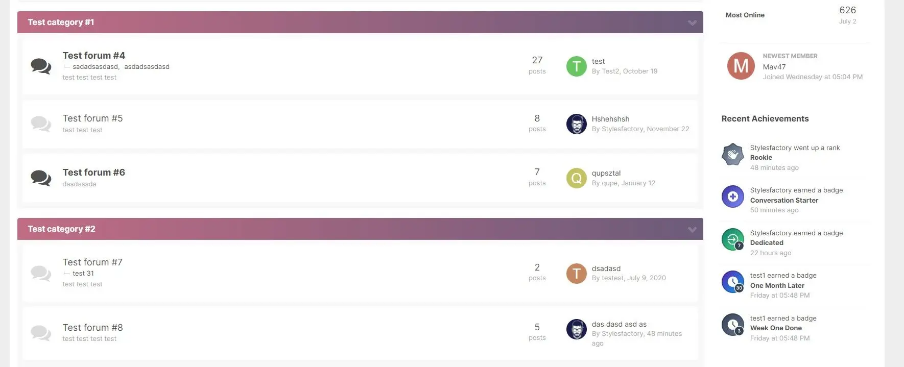Viewport: 904px width, 367px height.
Task: Click the Test forum #8 speech bubble icon
Action: [x=41, y=333]
